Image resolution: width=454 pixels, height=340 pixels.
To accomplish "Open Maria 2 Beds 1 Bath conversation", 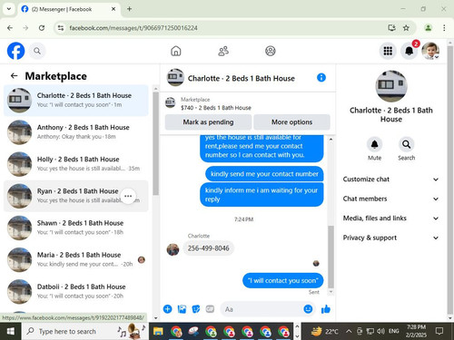I will pos(76,260).
